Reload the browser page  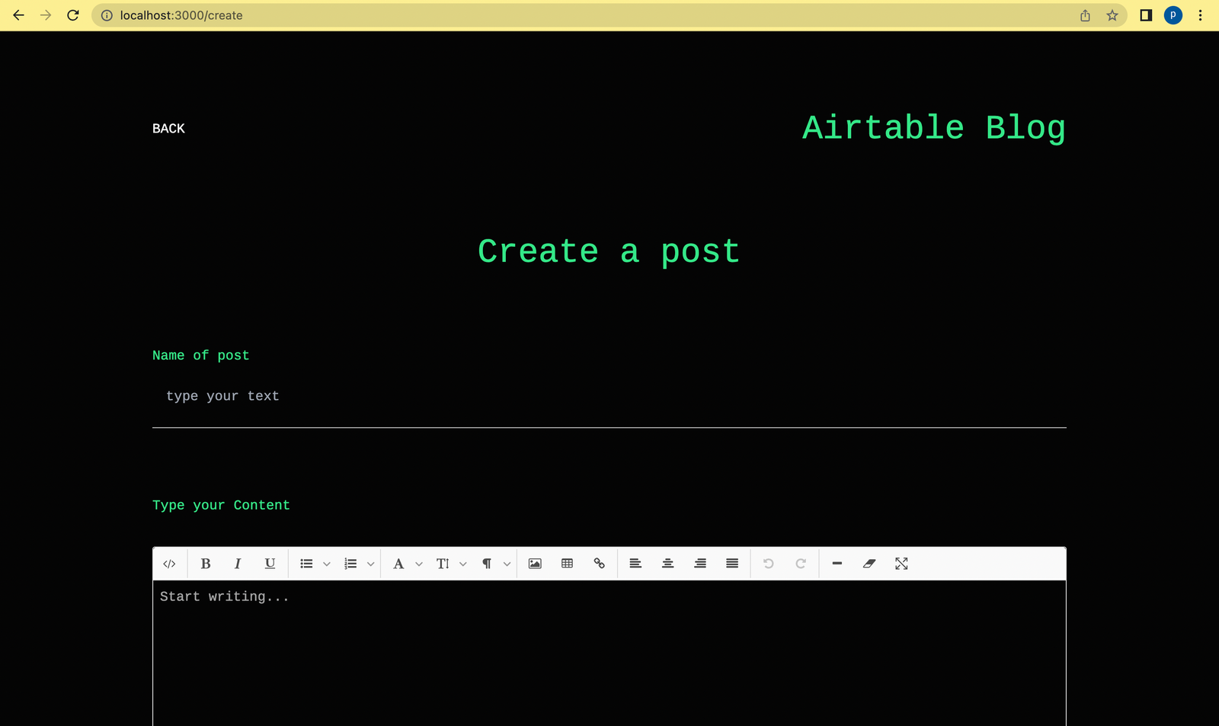coord(73,15)
